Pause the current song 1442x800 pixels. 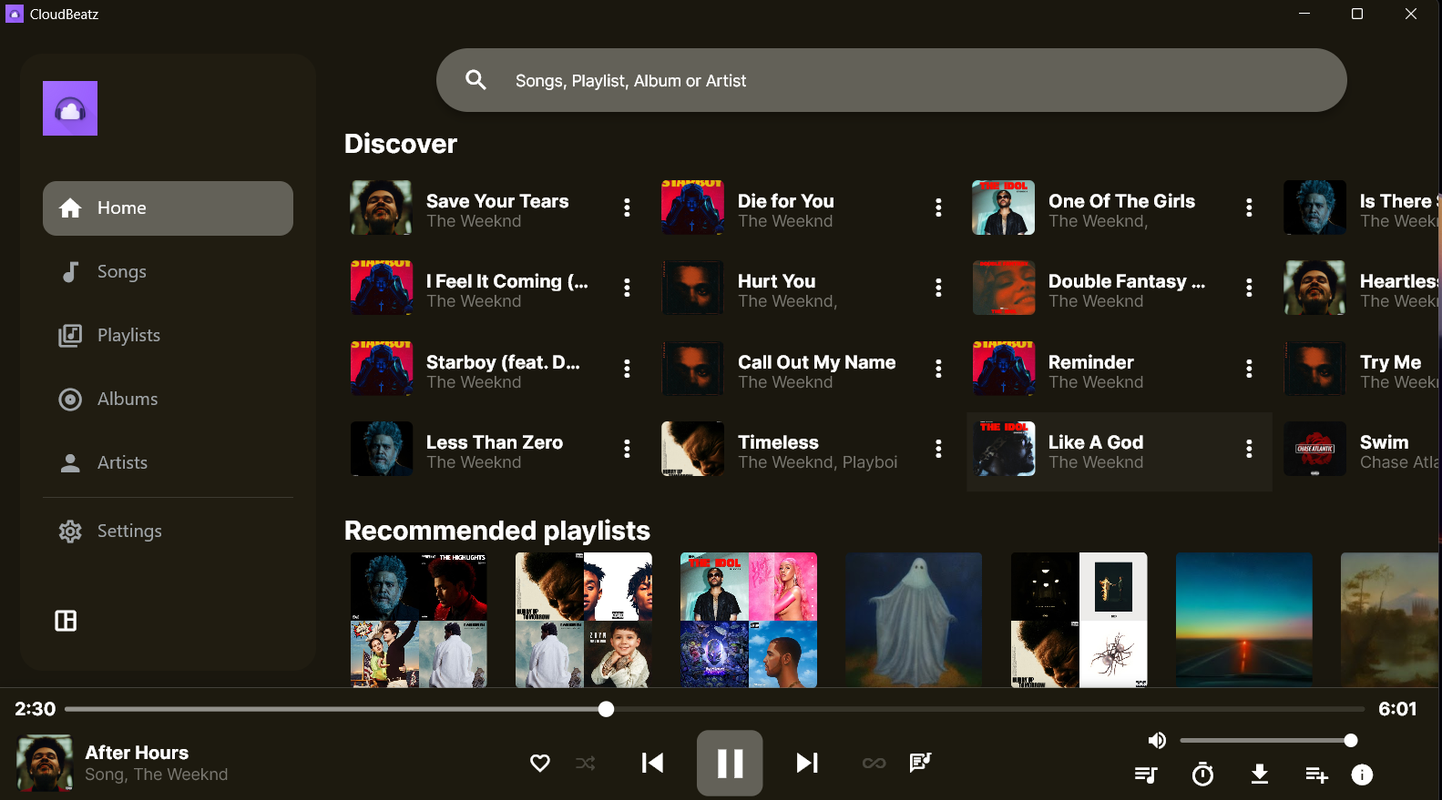pos(730,763)
